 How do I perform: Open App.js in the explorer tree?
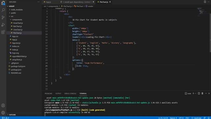(x=15, y=40)
